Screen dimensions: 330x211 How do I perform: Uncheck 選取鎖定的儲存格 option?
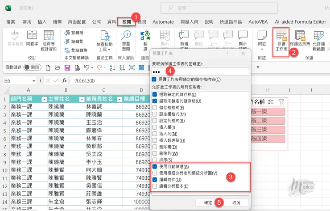(155, 94)
